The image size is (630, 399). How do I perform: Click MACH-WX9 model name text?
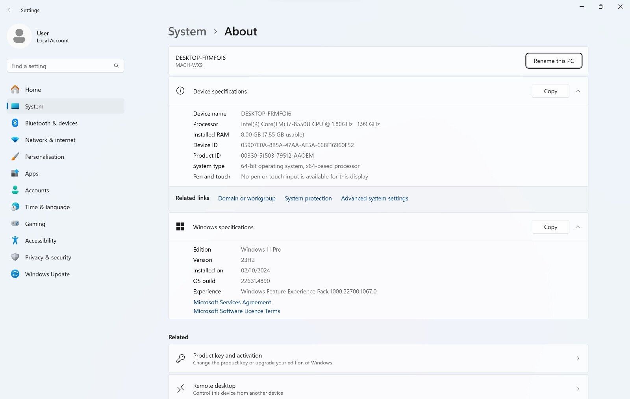(x=189, y=65)
